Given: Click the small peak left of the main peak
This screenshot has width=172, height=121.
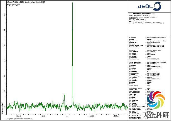Looking at the screenshot, I should [x=64, y=97].
